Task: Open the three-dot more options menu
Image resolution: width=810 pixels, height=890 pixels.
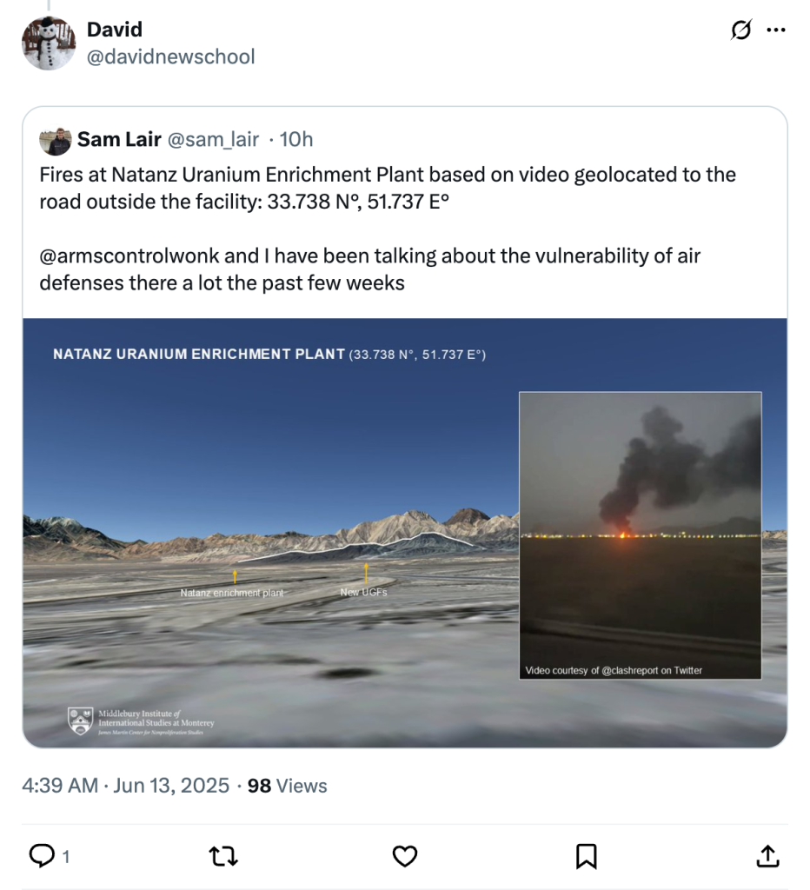Action: tap(775, 31)
